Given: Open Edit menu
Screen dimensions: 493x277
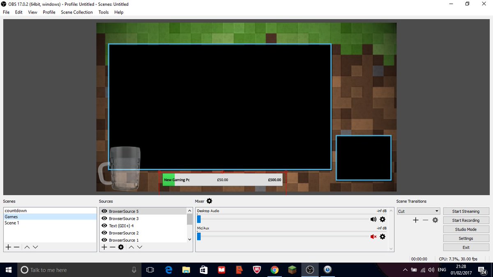Looking at the screenshot, I should point(19,12).
